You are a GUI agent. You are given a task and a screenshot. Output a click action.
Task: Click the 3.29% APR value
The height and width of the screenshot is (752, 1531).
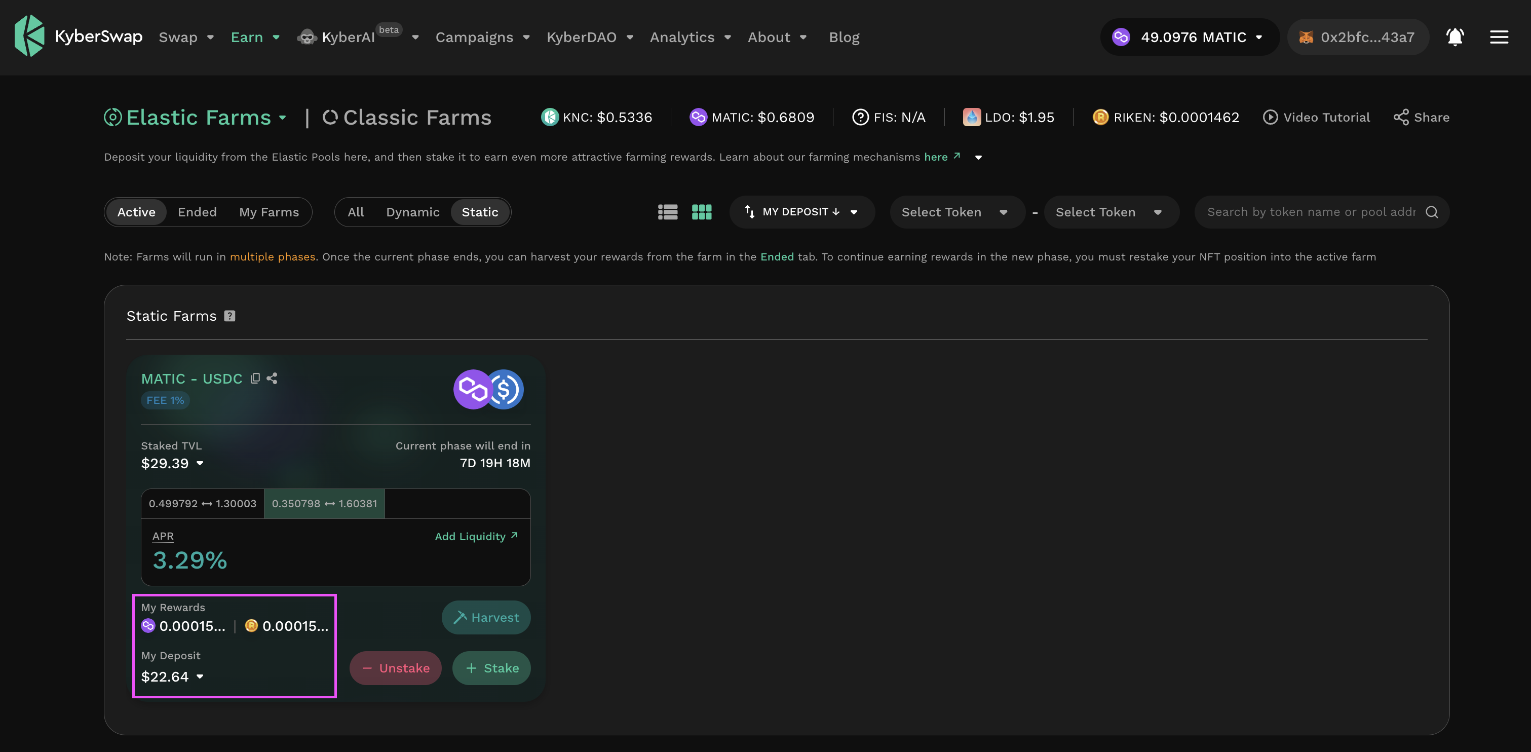(189, 560)
